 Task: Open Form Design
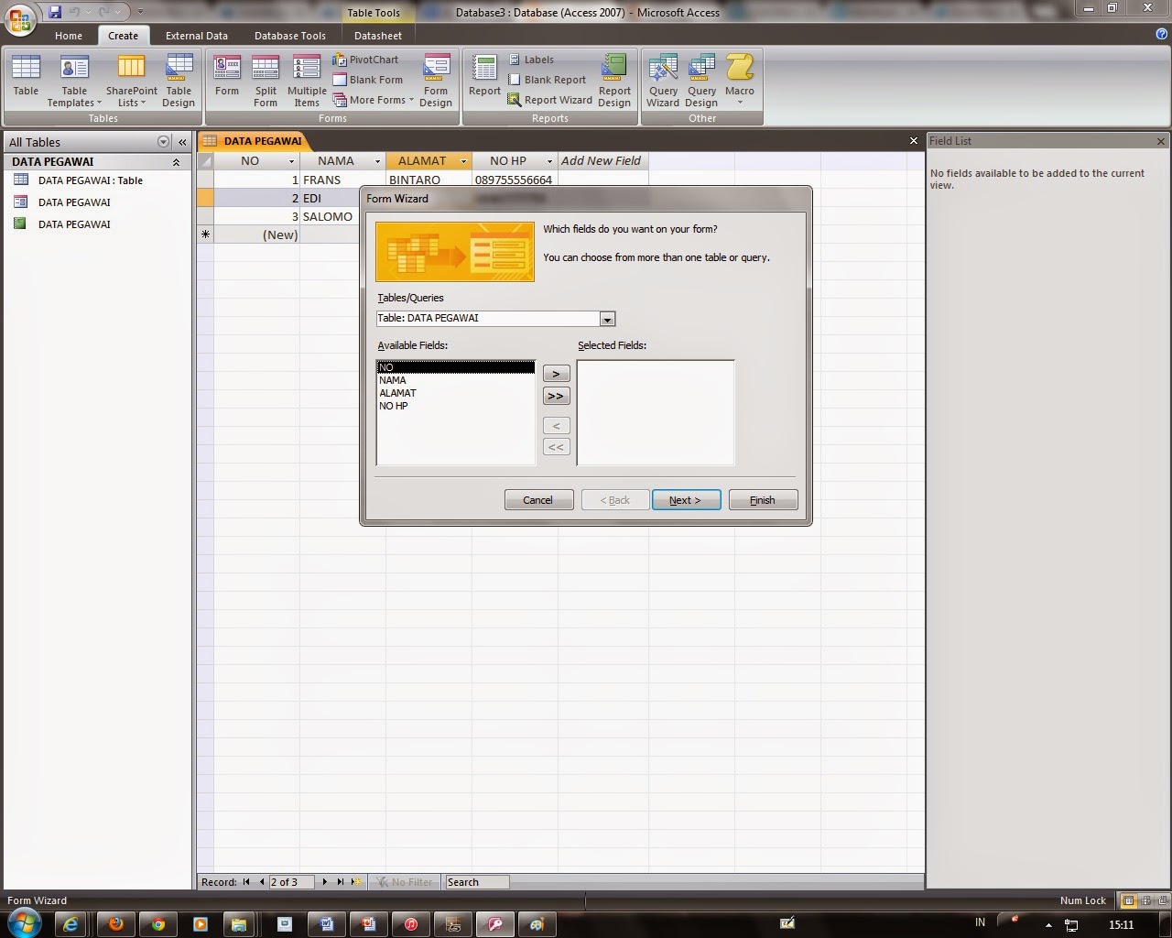tap(436, 81)
